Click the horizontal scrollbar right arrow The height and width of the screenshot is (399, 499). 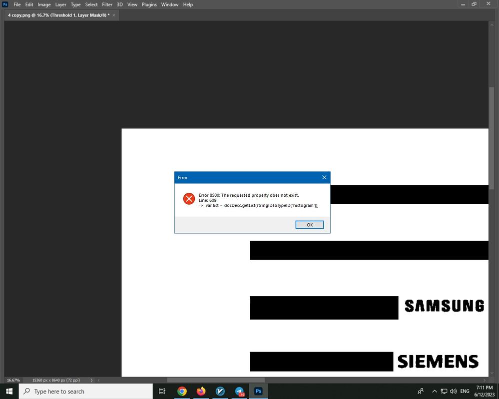(x=485, y=380)
